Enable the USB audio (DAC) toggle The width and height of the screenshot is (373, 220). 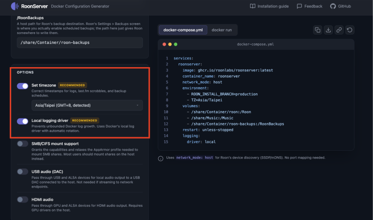point(22,171)
